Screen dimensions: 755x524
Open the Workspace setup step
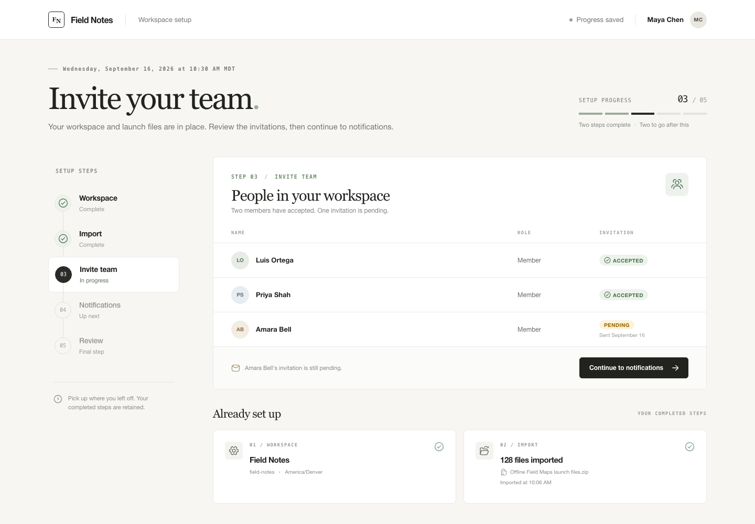[114, 203]
